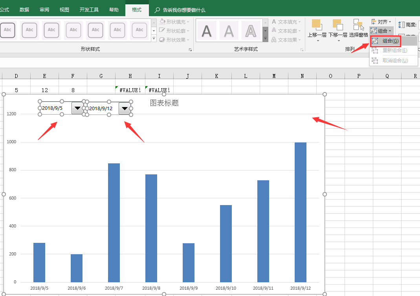This screenshot has height=296, width=420.
Task: Open the 文本填充 text fill menu
Action: tap(286, 22)
